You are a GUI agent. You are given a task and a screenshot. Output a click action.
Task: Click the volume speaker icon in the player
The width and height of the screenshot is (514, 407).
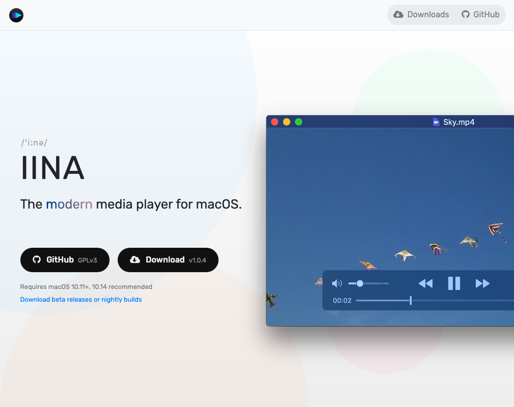point(337,283)
